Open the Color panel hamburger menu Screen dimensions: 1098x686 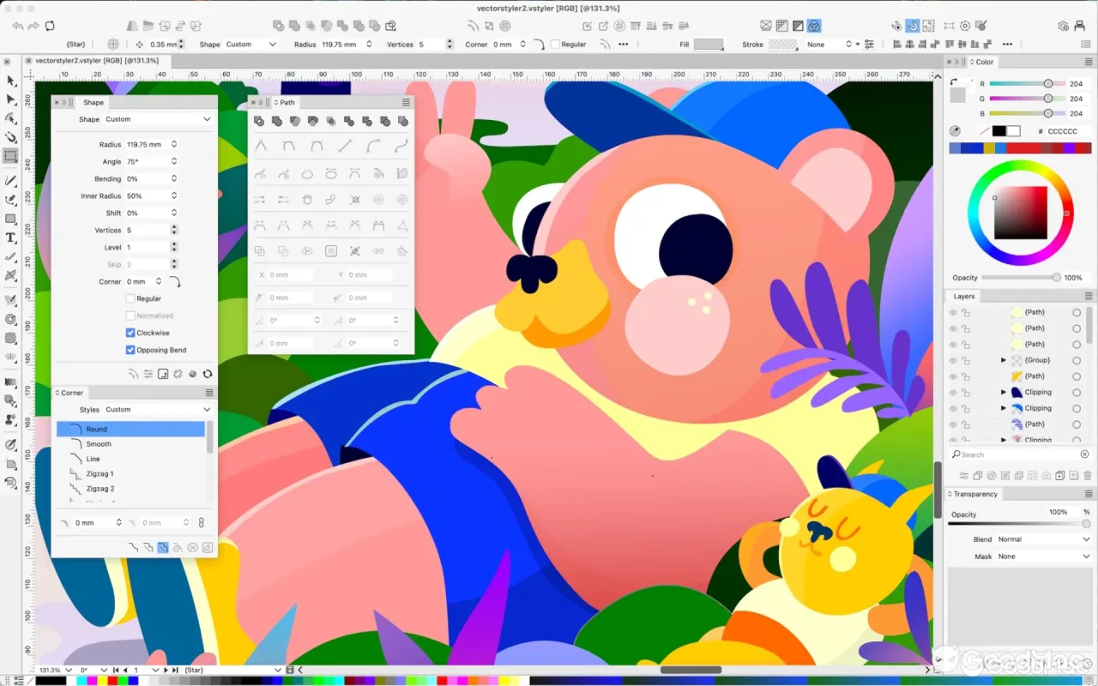1088,62
